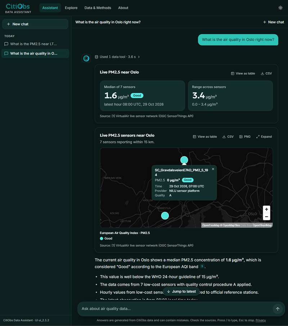This screenshot has height=326, width=288.
Task: Start a New chat from the sidebar
Action: tap(35, 24)
